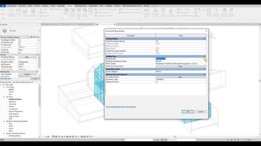Click the Loads ribbon icon
The image size is (261, 146).
coord(18,11)
